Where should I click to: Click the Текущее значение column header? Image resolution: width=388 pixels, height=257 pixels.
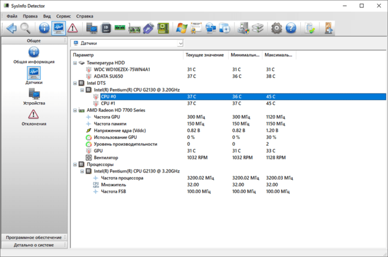tap(206, 55)
